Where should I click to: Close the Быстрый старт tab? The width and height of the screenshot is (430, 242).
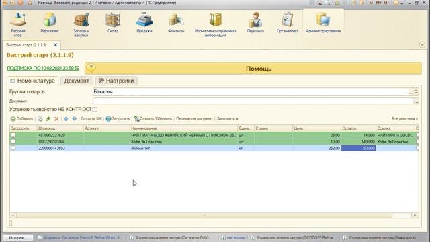55,45
